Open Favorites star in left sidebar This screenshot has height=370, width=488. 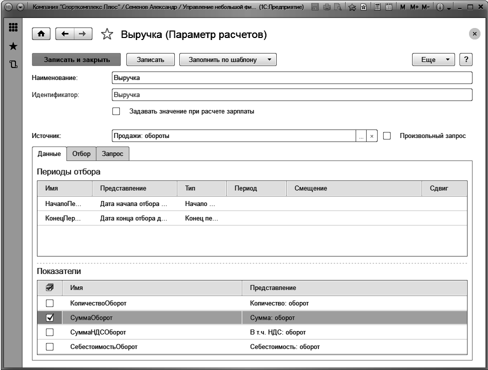13,46
